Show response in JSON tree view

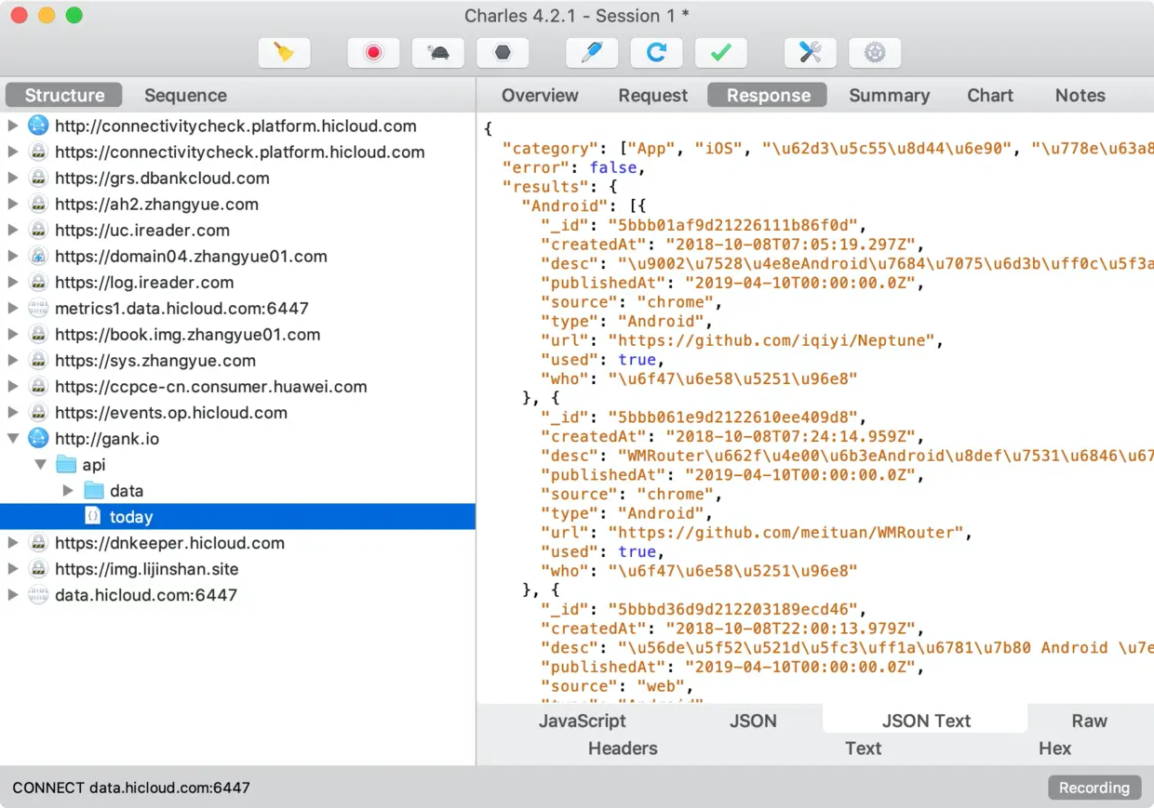click(x=753, y=721)
